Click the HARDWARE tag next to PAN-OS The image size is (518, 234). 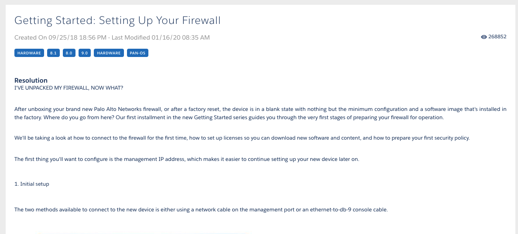pyautogui.click(x=109, y=53)
